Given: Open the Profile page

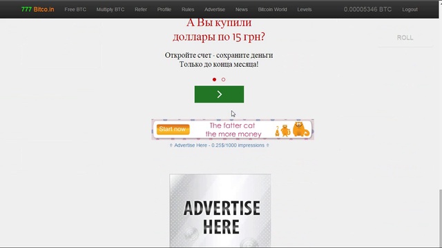Looking at the screenshot, I should click(164, 9).
